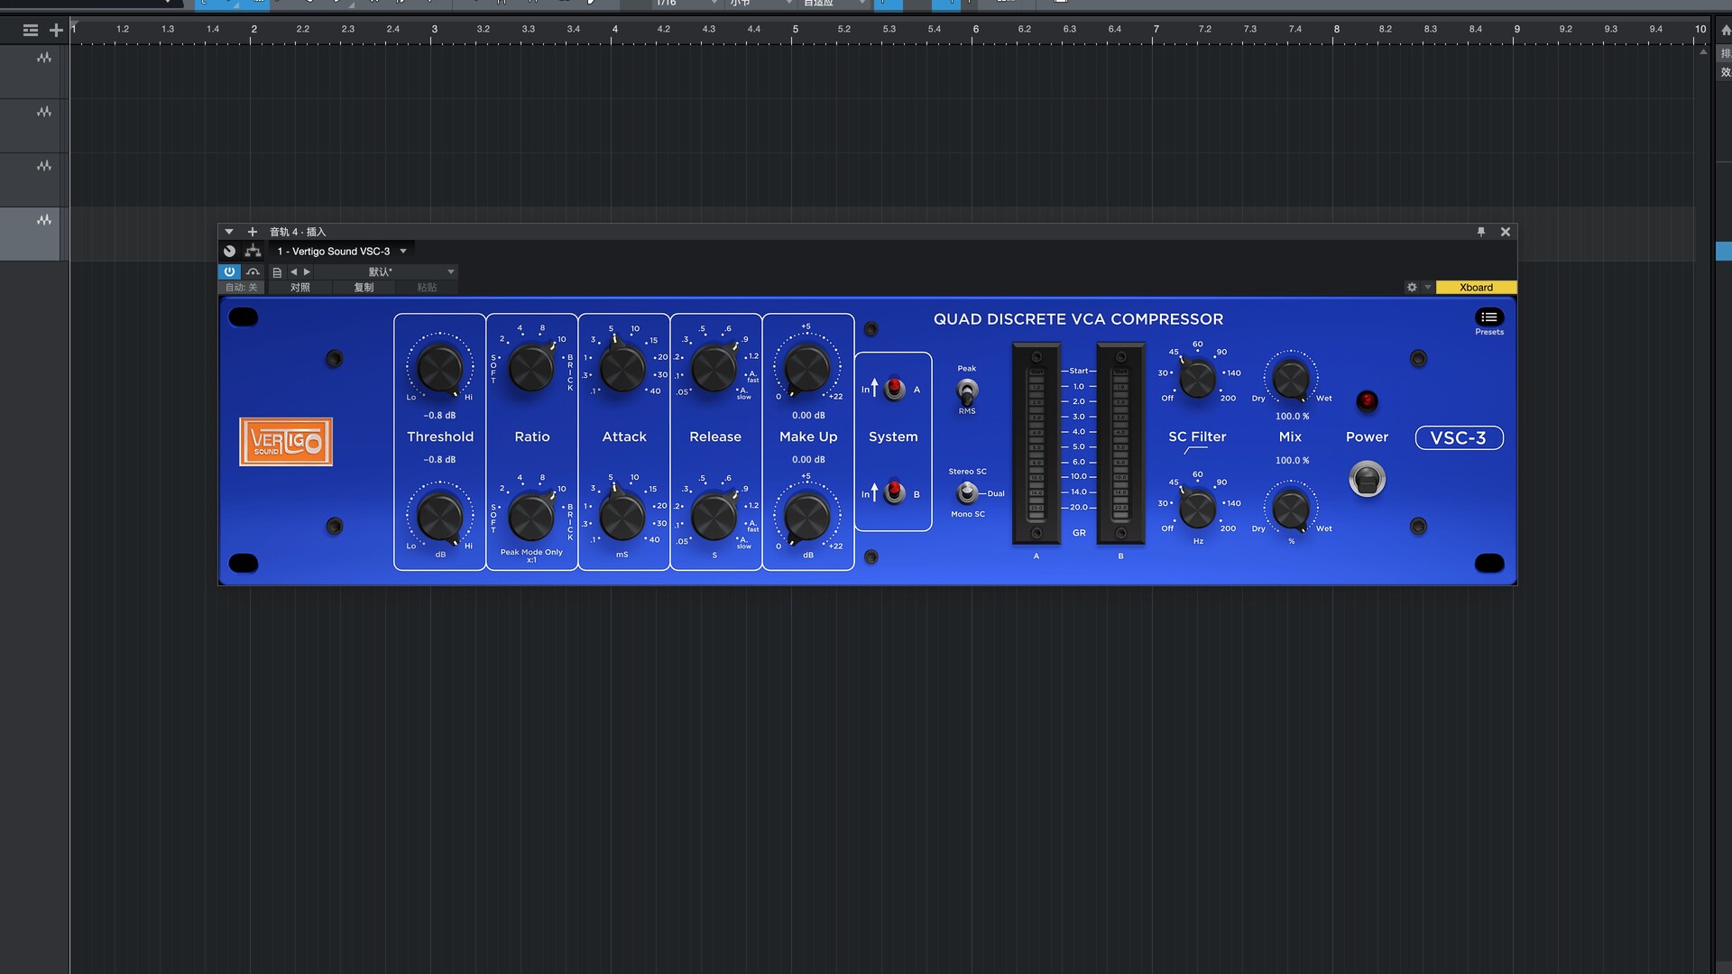Click the lower Attack knob

[x=622, y=516]
